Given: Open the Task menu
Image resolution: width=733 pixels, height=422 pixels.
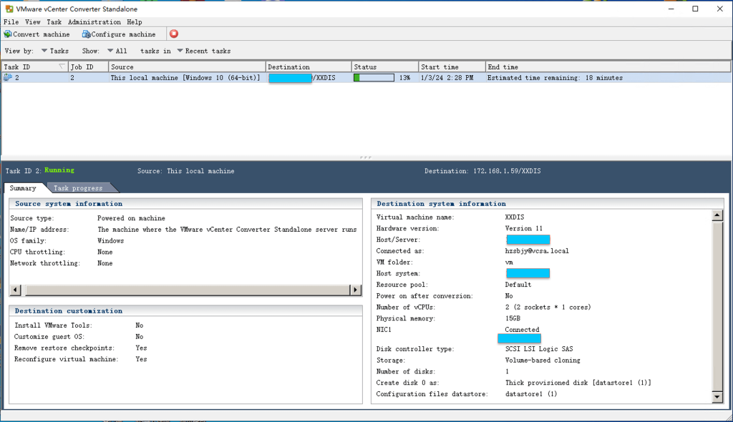Looking at the screenshot, I should point(54,22).
